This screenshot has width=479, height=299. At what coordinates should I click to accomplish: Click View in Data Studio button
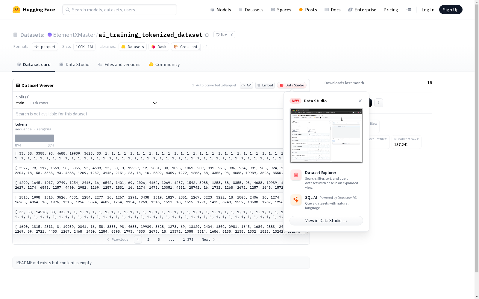(326, 221)
